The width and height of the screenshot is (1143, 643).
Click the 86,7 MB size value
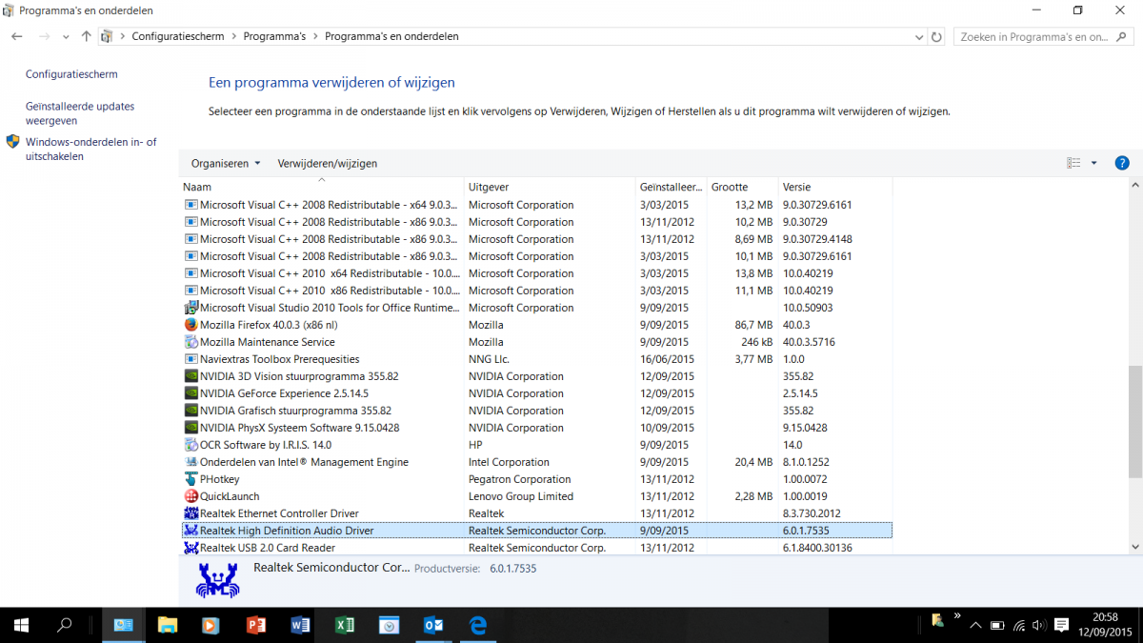point(753,325)
